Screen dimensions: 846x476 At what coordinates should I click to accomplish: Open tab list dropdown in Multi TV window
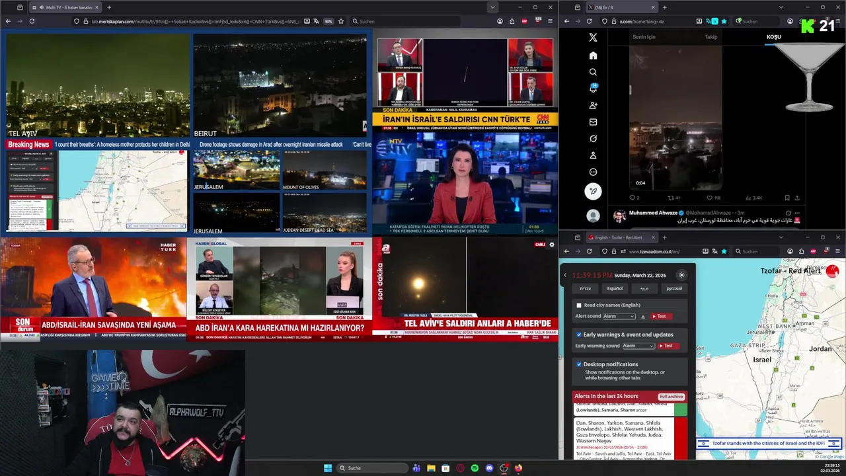click(492, 7)
